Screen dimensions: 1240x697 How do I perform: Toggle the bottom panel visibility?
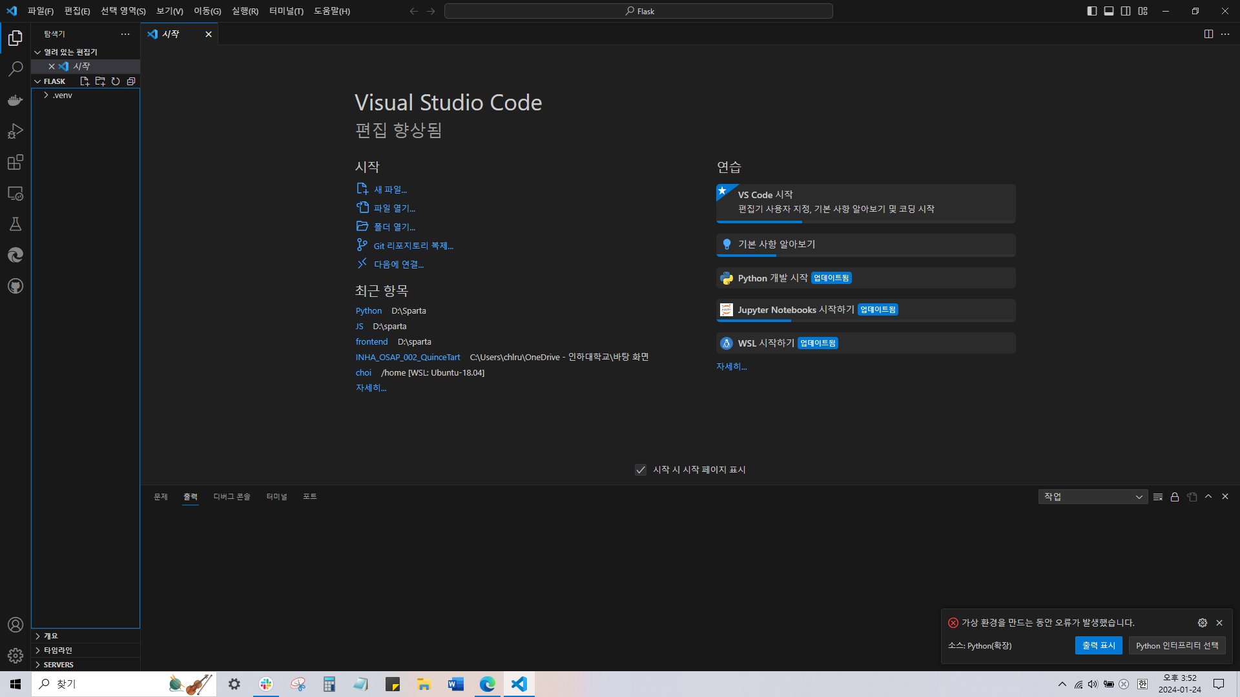(1109, 11)
